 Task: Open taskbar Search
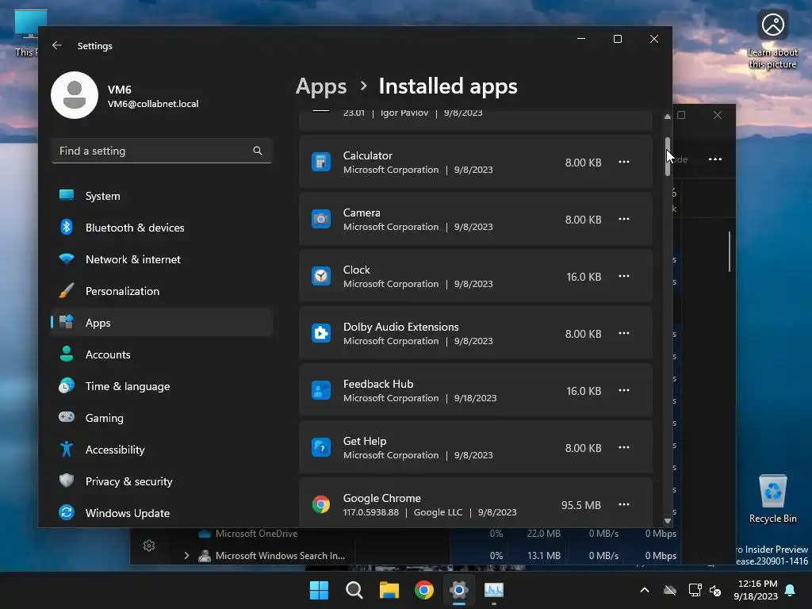coord(354,590)
